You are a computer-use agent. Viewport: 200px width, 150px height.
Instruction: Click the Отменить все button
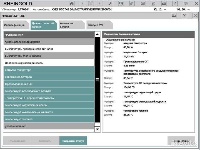click(x=17, y=141)
